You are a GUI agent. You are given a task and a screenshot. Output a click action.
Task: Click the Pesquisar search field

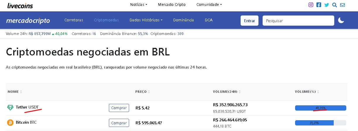pos(298,21)
